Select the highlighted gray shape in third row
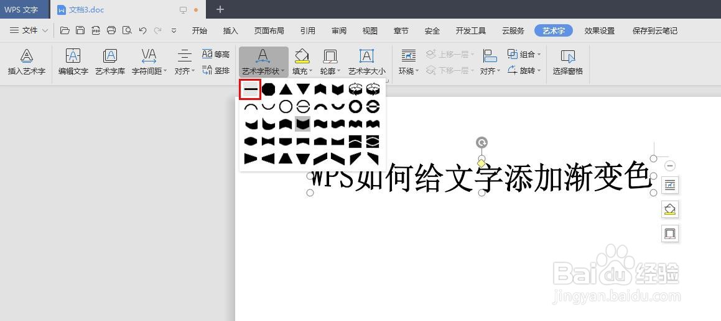 click(x=302, y=124)
